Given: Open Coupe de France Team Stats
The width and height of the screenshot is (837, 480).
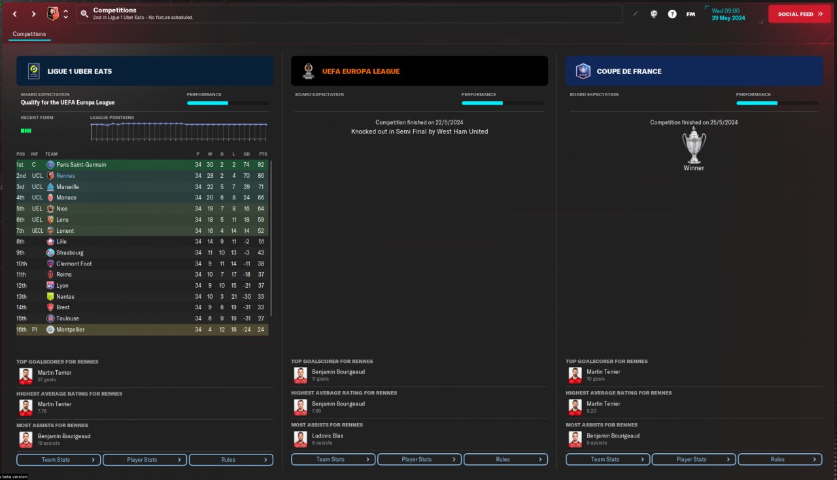Looking at the screenshot, I should click(x=608, y=460).
